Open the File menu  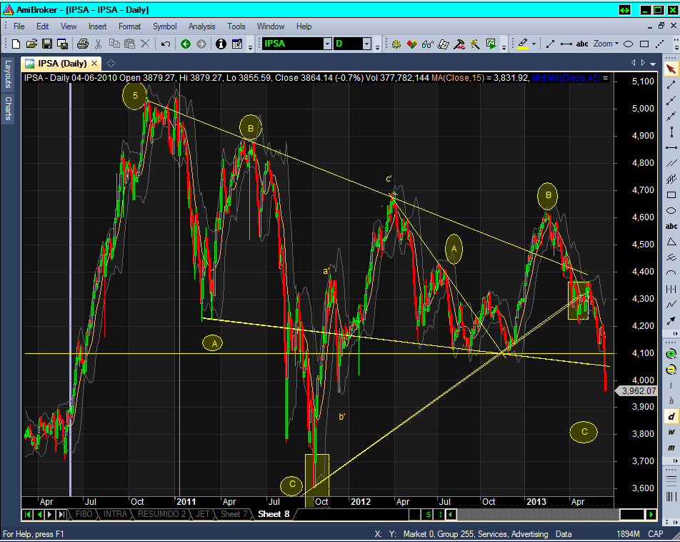[x=19, y=26]
